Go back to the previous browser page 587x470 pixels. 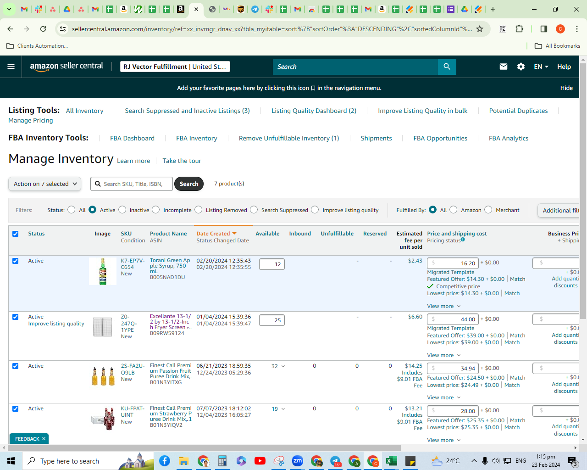10,29
